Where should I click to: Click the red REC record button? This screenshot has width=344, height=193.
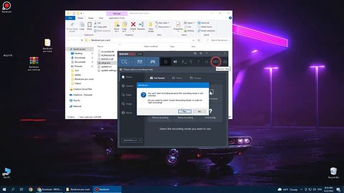click(216, 62)
